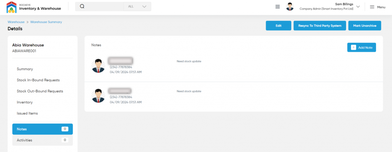Click second note's timestamp 04/09/2024 07:51 AM

126,102
